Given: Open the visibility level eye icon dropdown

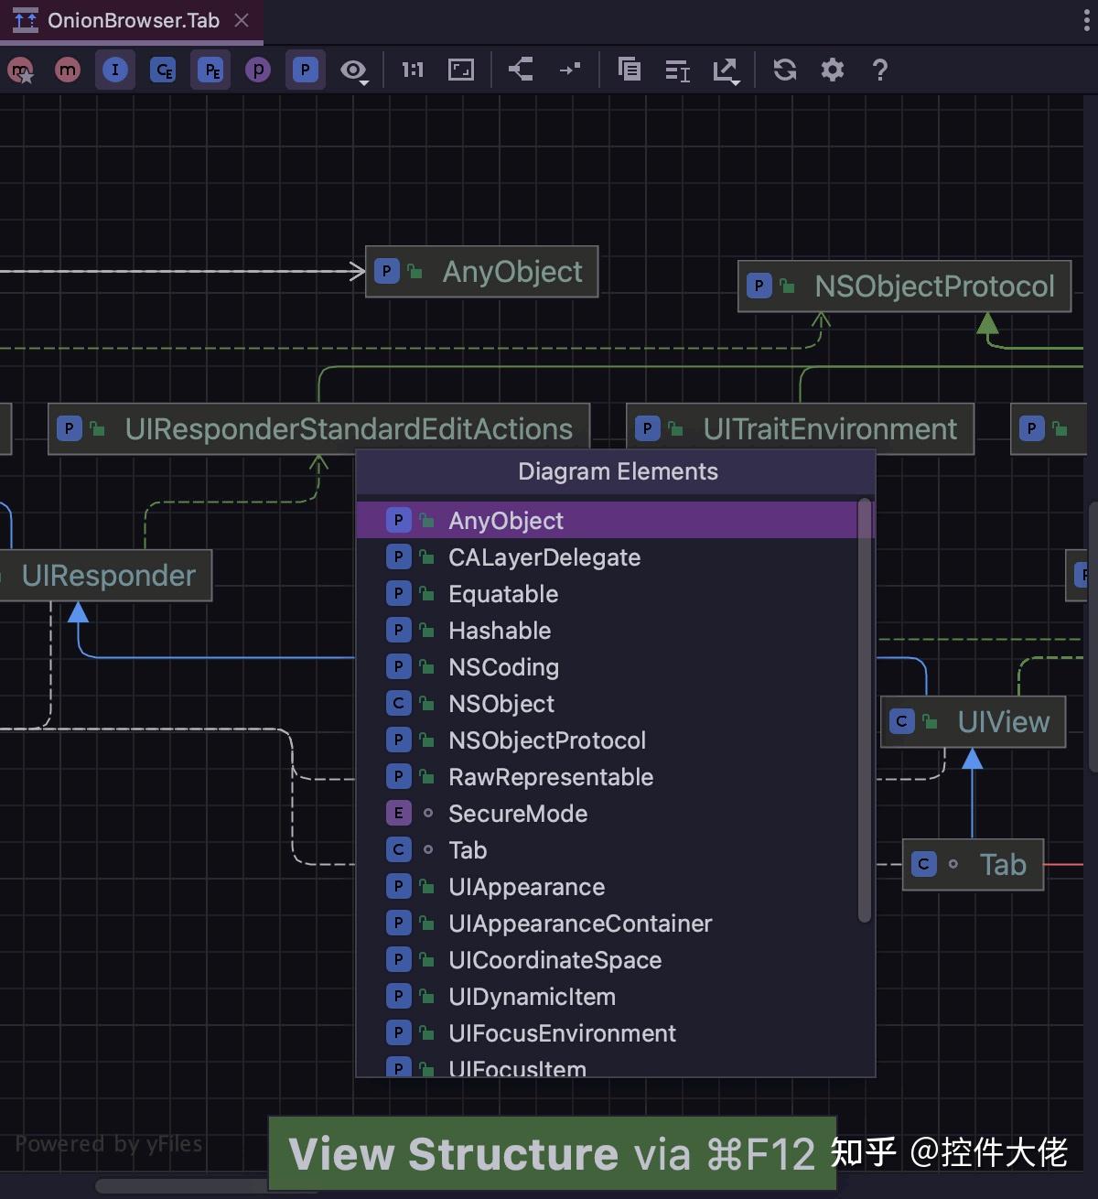Looking at the screenshot, I should coord(352,70).
